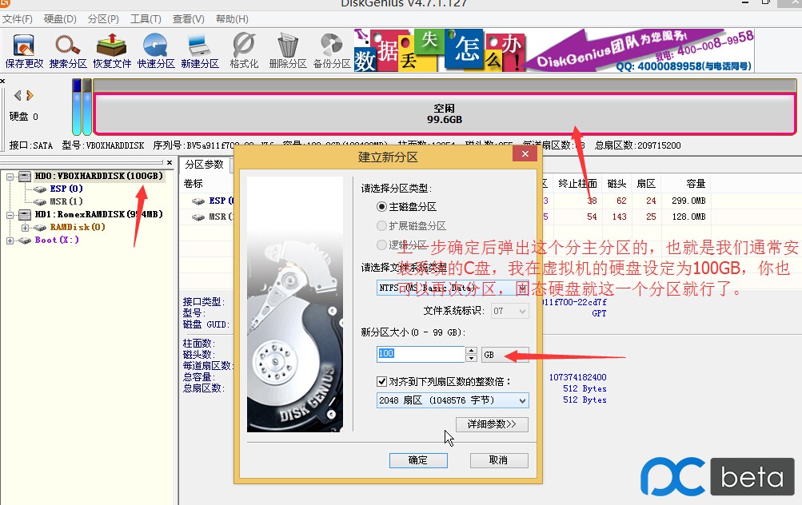Collapse the HD0:VBOXHARDDISK tree node
Viewport: 802px width, 505px height.
pos(10,176)
